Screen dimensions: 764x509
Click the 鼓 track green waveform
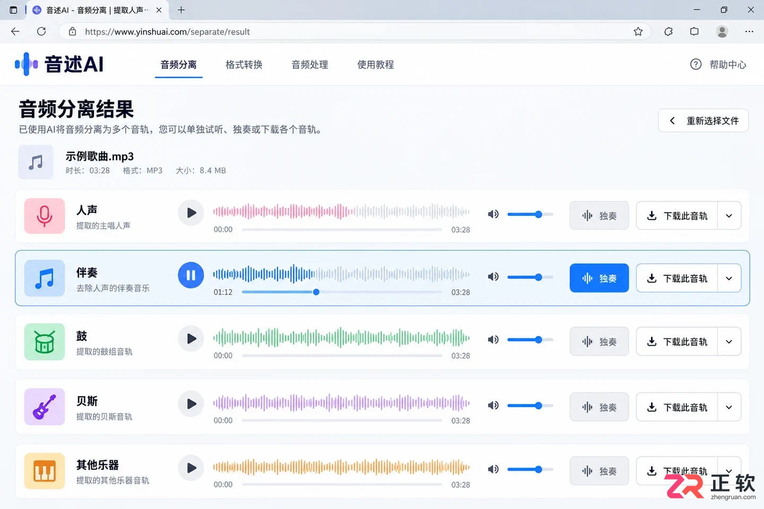pos(341,337)
